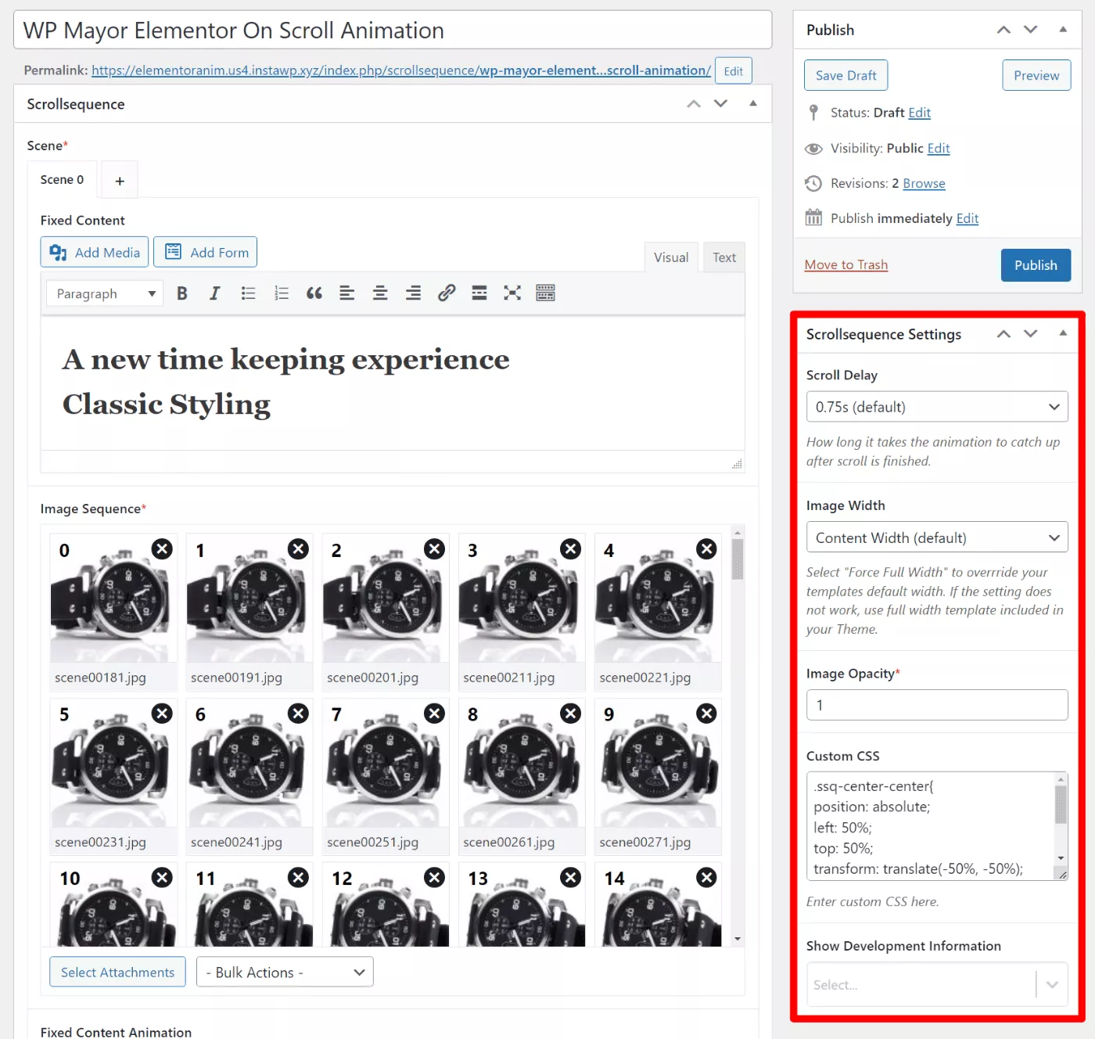Remove image 0 scene00181.jpg
Viewport: 1095px width, 1039px height.
tap(162, 549)
